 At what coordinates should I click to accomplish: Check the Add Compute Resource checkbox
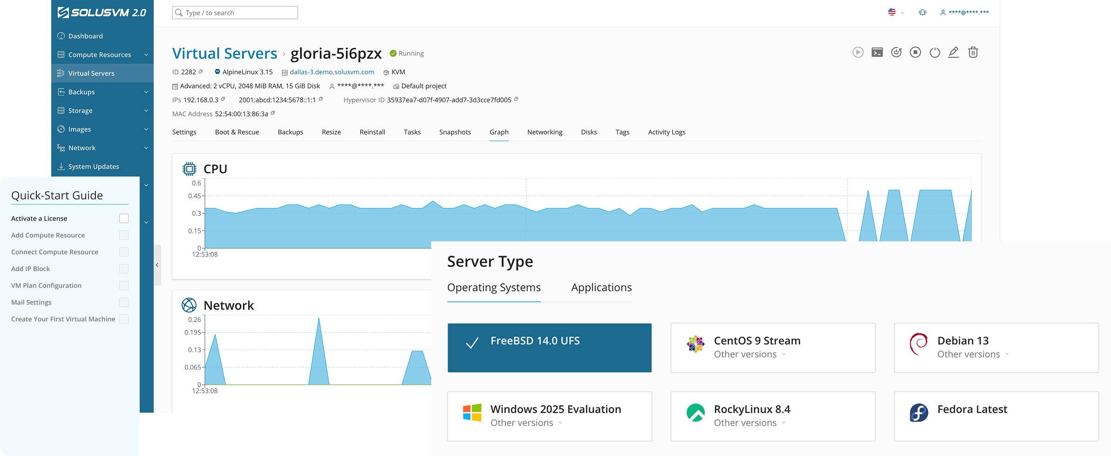pyautogui.click(x=124, y=235)
